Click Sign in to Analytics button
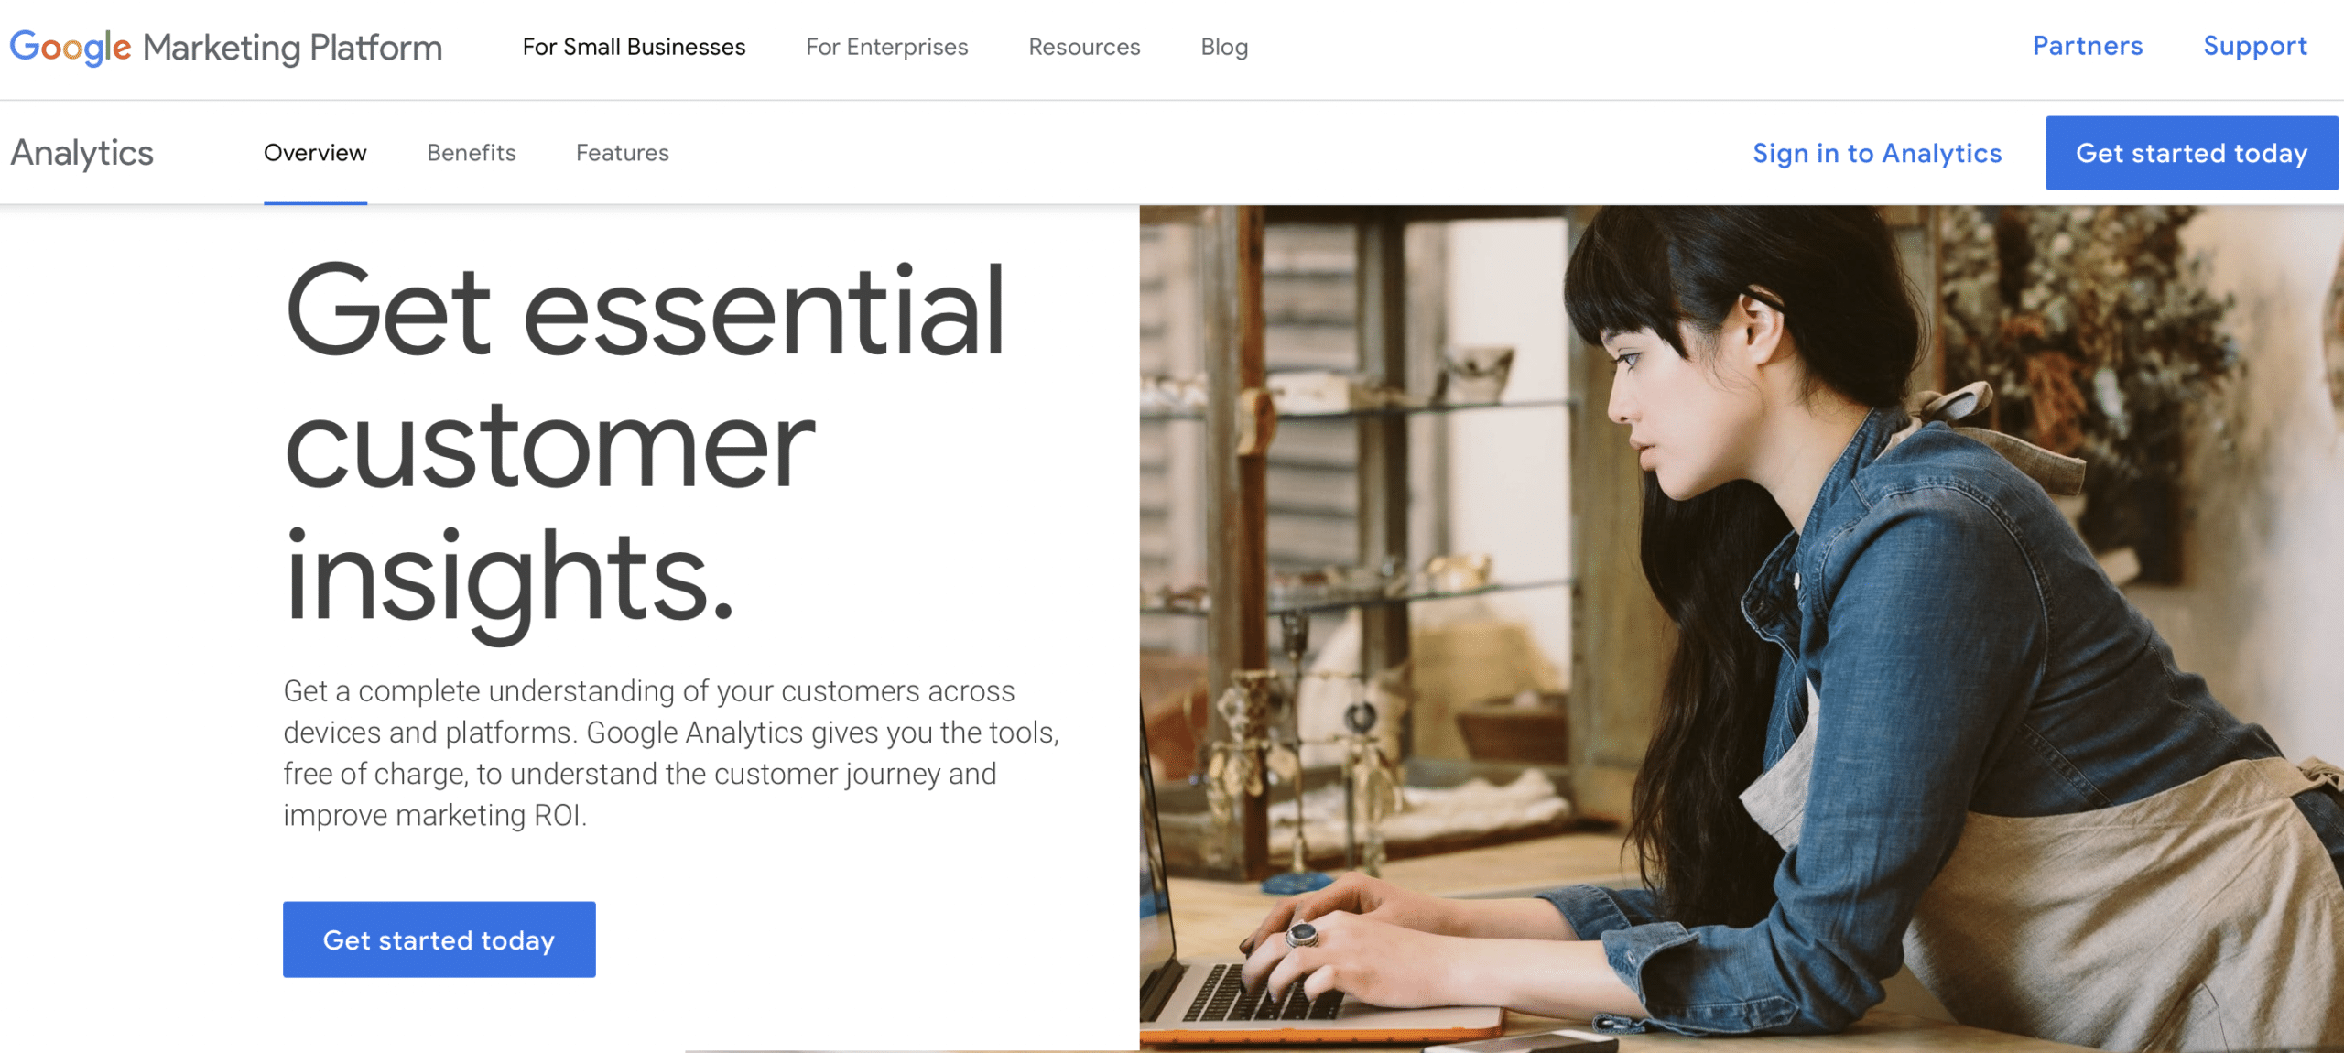Screen dimensions: 2344x1053 (1876, 153)
